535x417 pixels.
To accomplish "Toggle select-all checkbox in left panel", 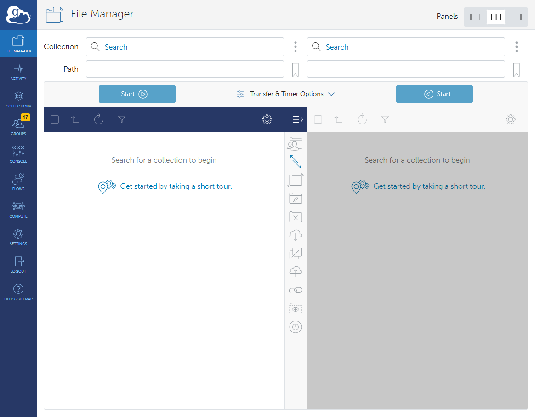I will pyautogui.click(x=55, y=119).
